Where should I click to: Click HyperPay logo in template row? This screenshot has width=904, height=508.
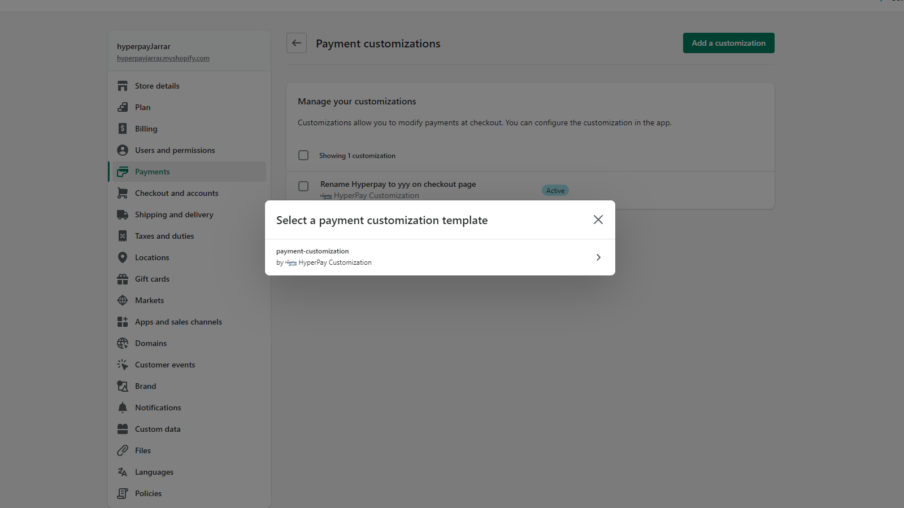pos(291,262)
